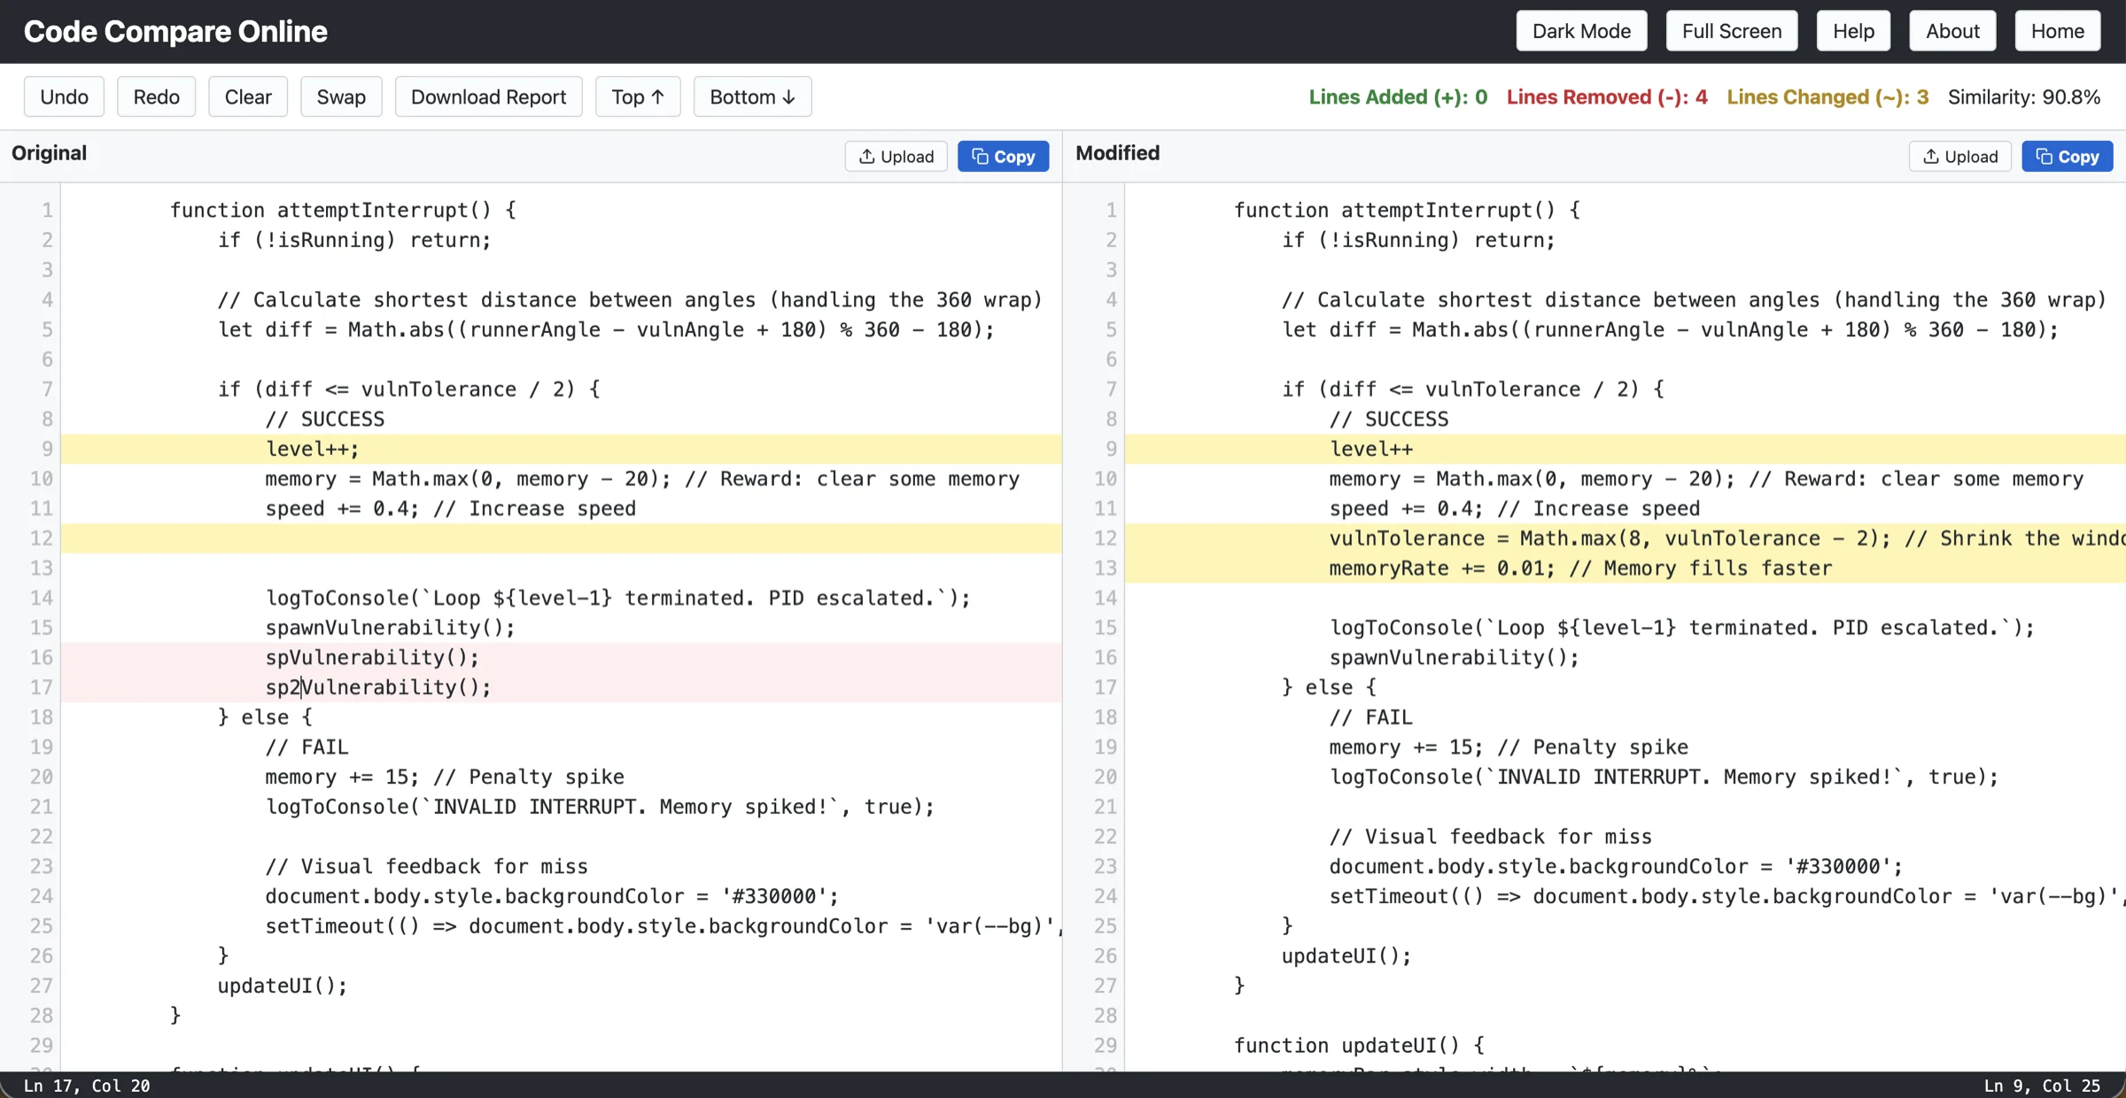Open Full Screen view
The width and height of the screenshot is (2126, 1098).
(1732, 31)
